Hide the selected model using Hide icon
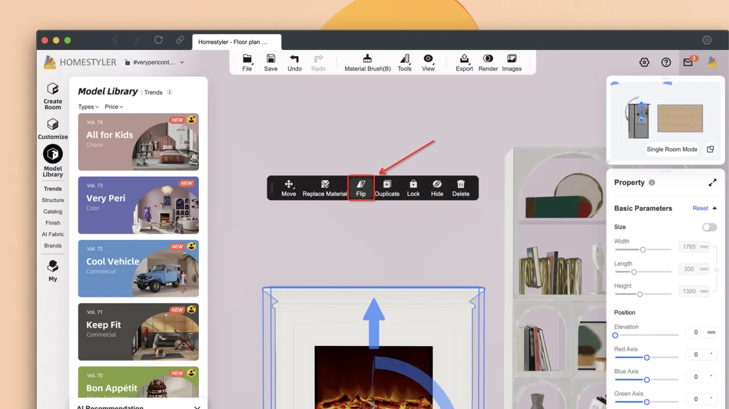Screen dimensions: 729x409 (437, 187)
